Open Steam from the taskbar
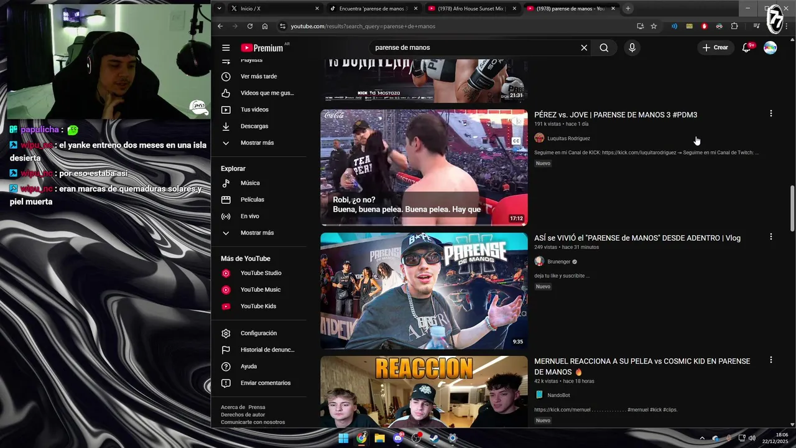Viewport: 796px width, 448px height. (x=434, y=438)
